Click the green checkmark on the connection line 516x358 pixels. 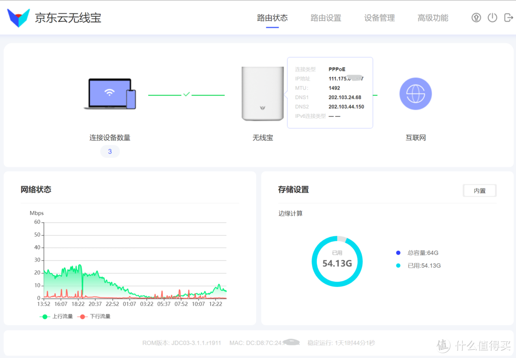(187, 94)
